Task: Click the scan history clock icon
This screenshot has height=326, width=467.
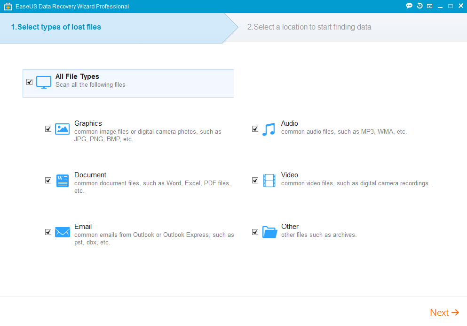Action: point(420,6)
